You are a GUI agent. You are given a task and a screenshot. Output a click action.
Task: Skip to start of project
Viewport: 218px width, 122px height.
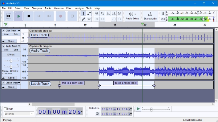[39, 16]
